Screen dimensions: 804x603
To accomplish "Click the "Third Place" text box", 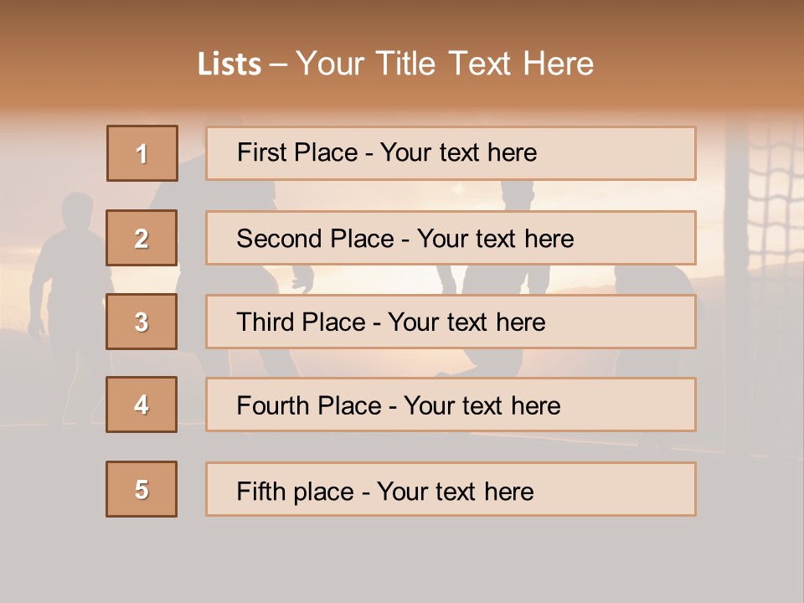I will click(451, 322).
